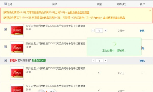Uncheck the second wine item checkbox
Screen dimensions: 153x92
coord(5,47)
